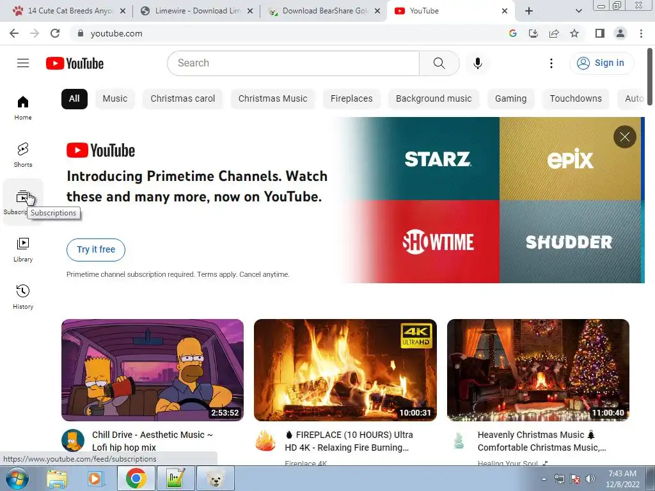Go back with the browser back arrow
Viewport: 655px width, 491px height.
click(x=14, y=33)
